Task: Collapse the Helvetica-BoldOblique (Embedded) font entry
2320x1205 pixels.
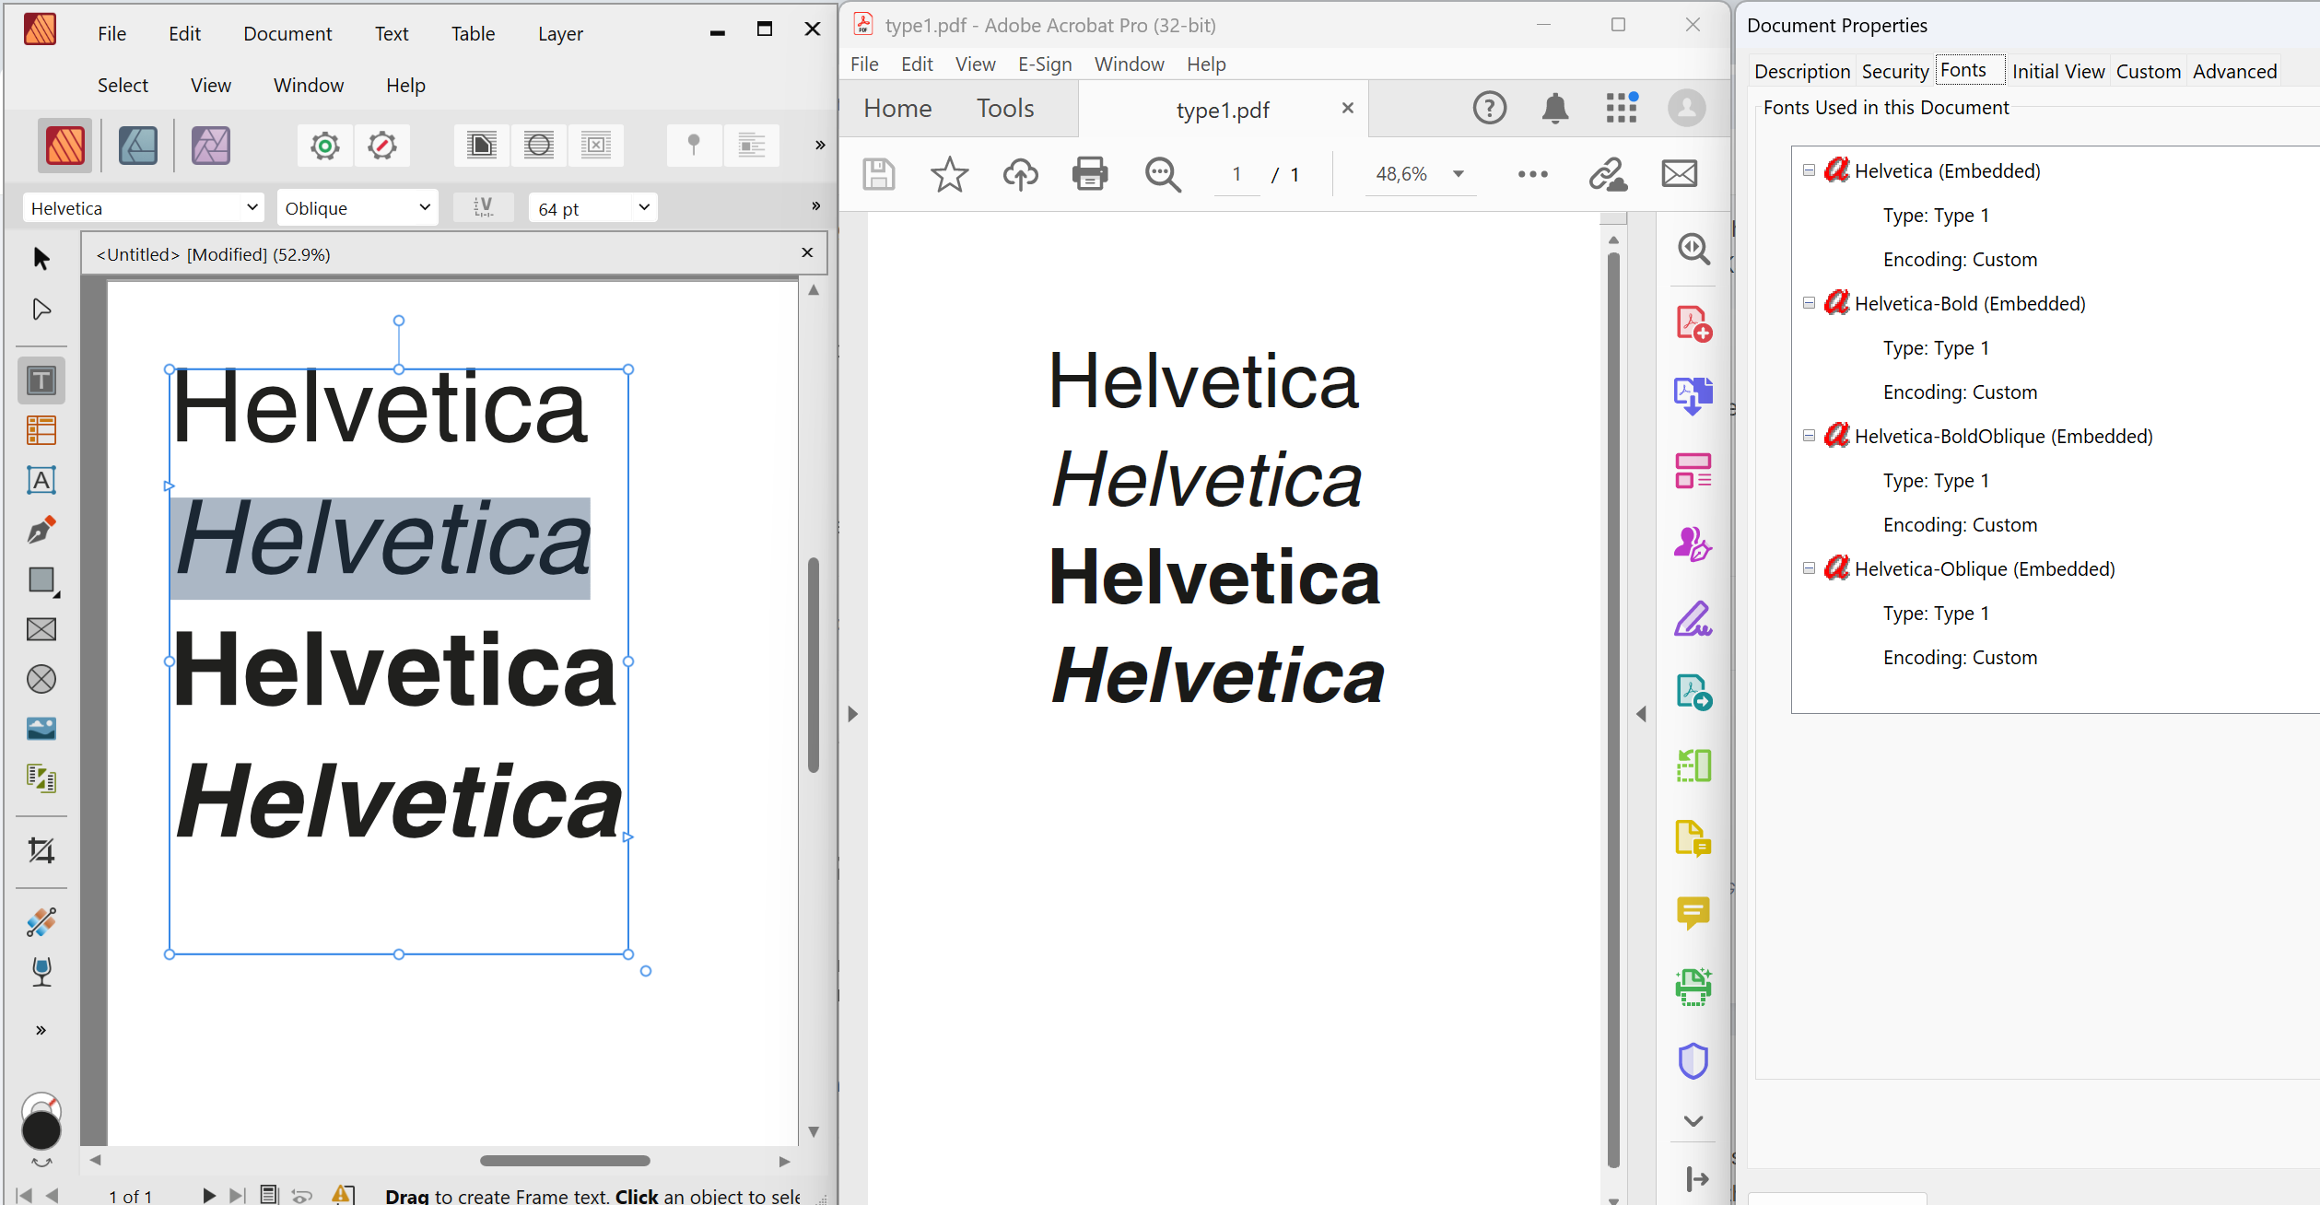Action: 1809,436
